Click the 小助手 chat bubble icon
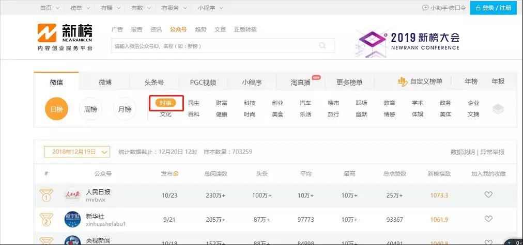Image resolution: width=523 pixels, height=245 pixels. click(425, 8)
